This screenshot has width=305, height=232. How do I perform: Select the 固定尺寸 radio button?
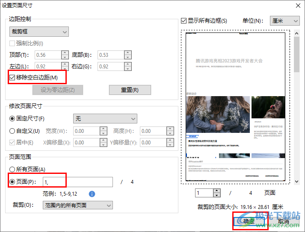(12, 118)
